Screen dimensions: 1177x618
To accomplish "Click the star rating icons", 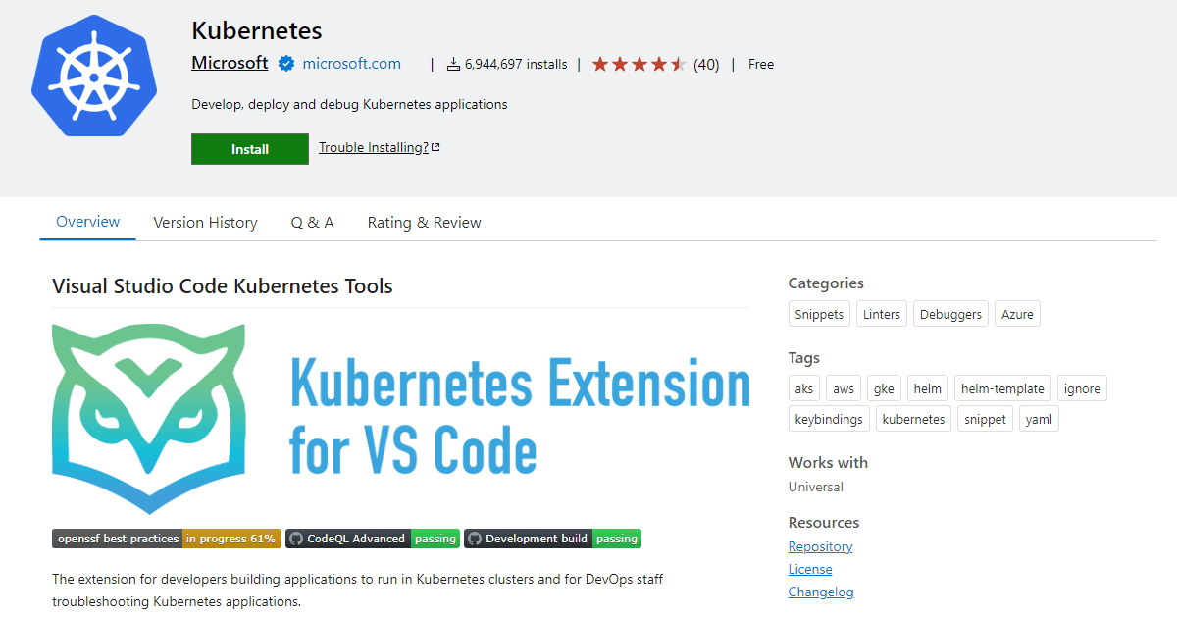I will pyautogui.click(x=639, y=65).
